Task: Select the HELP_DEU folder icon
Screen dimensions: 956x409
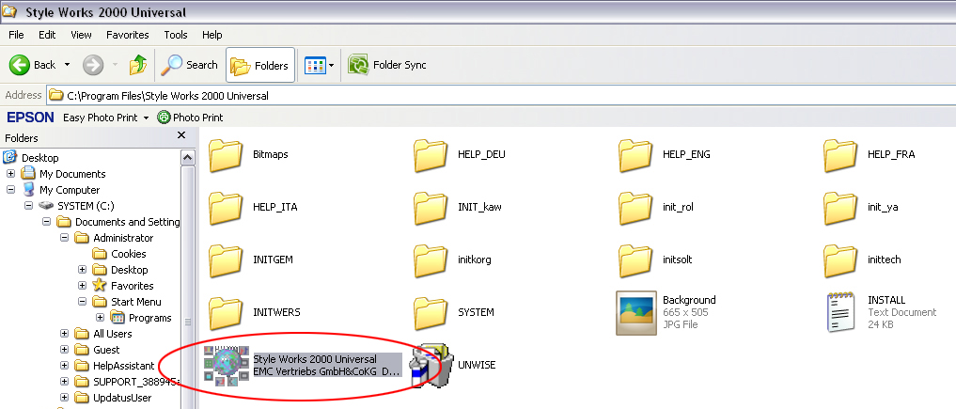Action: coord(431,156)
